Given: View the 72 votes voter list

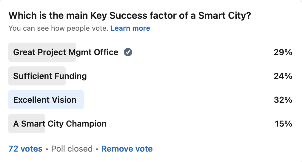Looking at the screenshot, I should 25,149.
